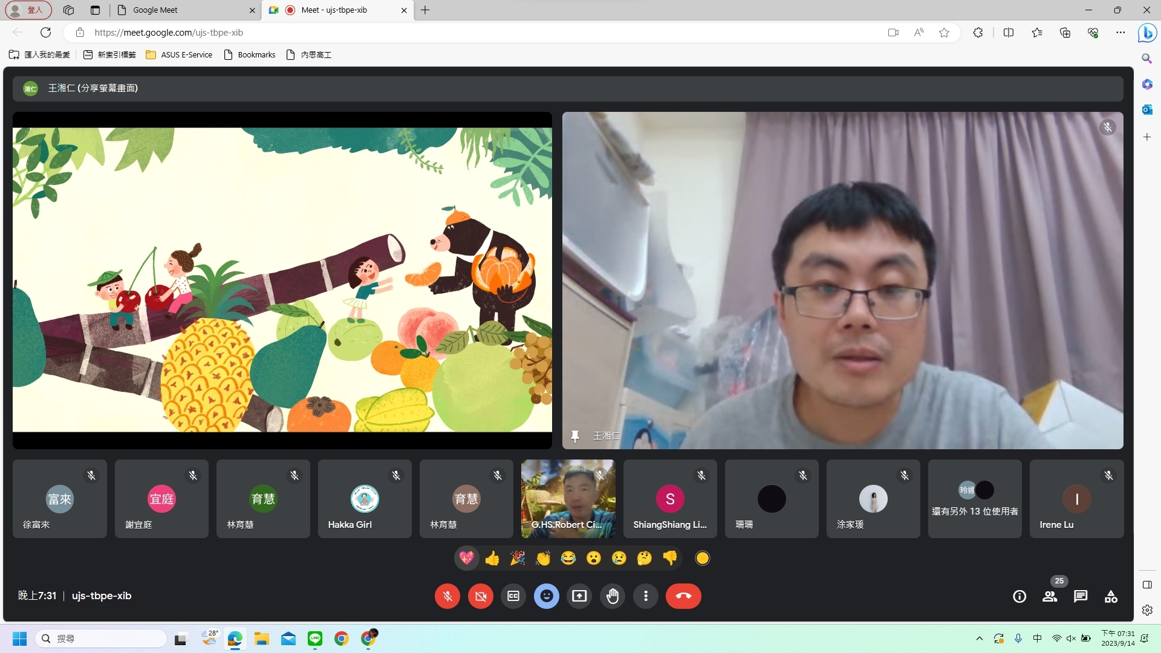Viewport: 1161px width, 653px height.
Task: Expand the 13 other users tile
Action: (975, 499)
